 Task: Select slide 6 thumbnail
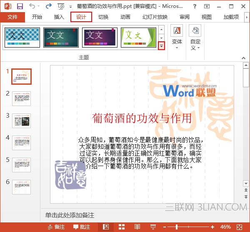click(x=21, y=187)
